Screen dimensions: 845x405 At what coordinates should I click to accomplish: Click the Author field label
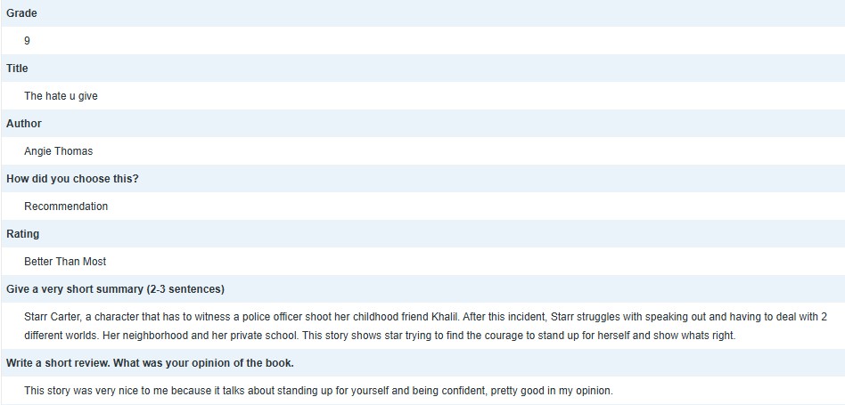click(x=24, y=124)
